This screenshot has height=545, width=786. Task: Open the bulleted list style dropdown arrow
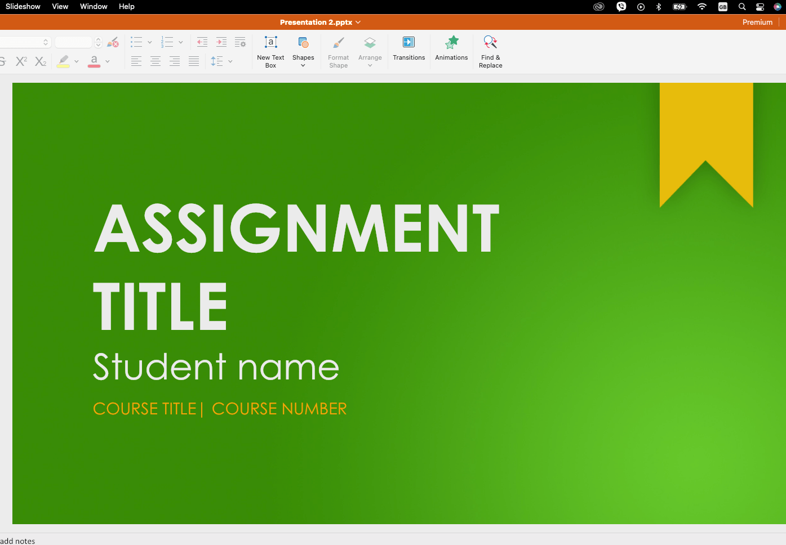tap(150, 42)
